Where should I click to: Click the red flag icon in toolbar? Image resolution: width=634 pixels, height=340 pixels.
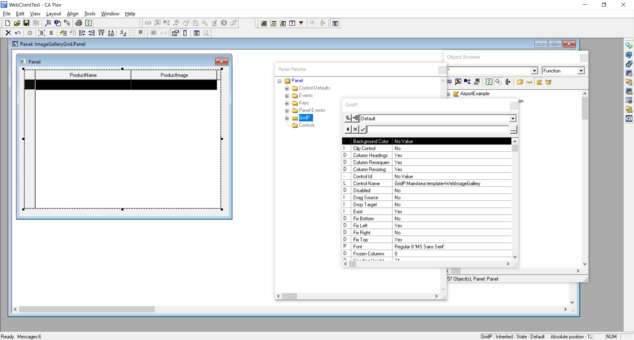click(x=301, y=23)
